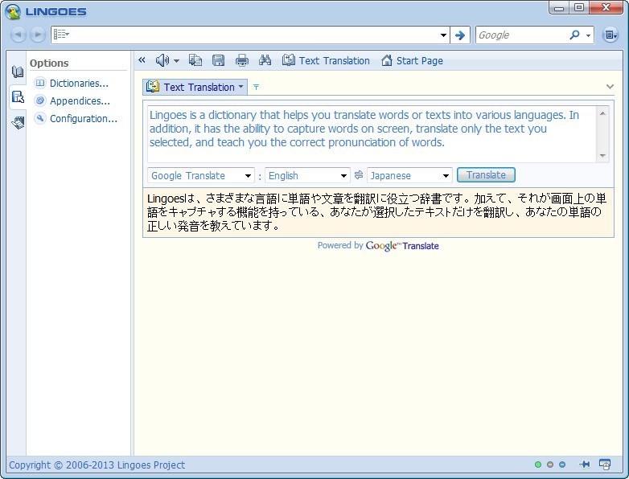Click in the Google search field

coord(520,35)
